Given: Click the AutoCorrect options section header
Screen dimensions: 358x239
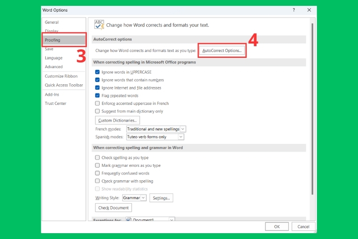Looking at the screenshot, I should pos(199,39).
